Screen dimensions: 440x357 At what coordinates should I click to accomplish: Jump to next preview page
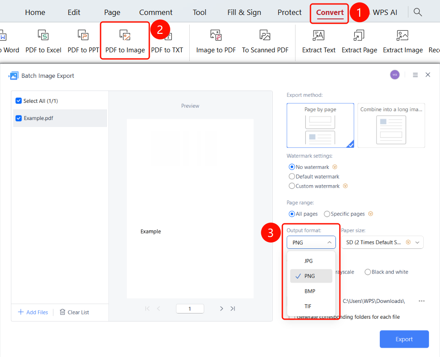point(221,309)
